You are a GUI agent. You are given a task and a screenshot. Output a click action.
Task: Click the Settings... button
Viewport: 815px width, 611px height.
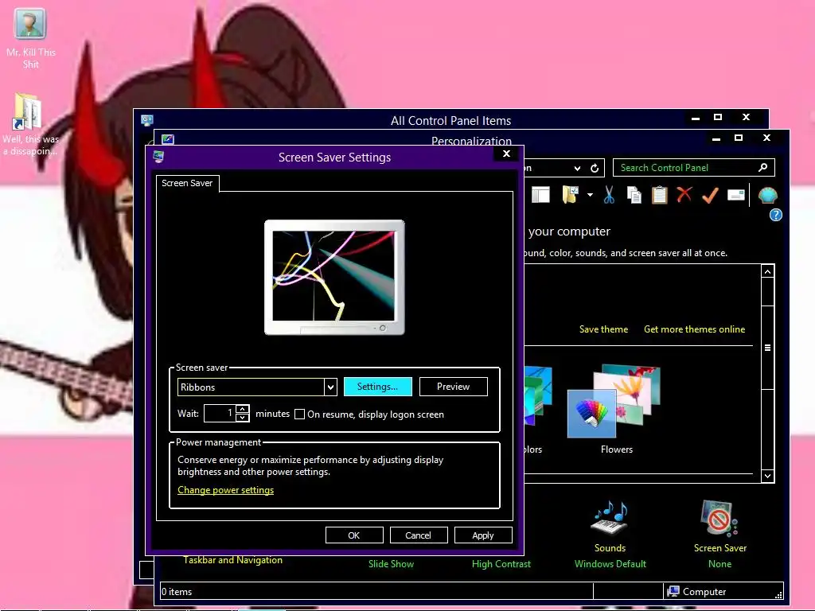coord(378,387)
